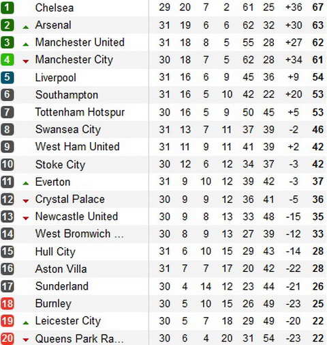
Task: Open the Manchester United team link
Action: click(80, 42)
